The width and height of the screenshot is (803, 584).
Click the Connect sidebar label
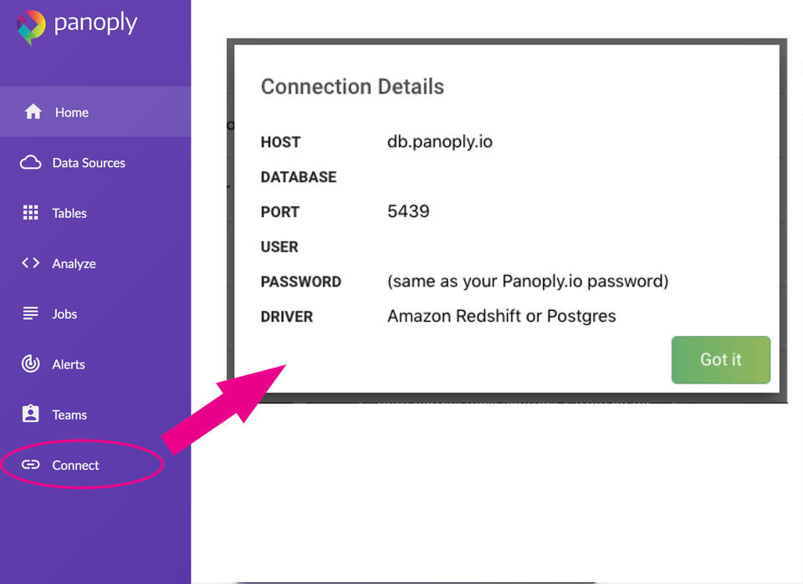(75, 465)
